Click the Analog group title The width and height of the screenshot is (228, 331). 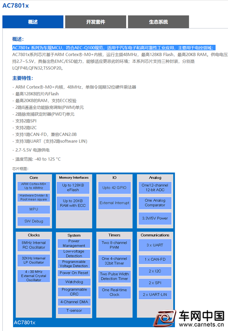[x=155, y=178]
